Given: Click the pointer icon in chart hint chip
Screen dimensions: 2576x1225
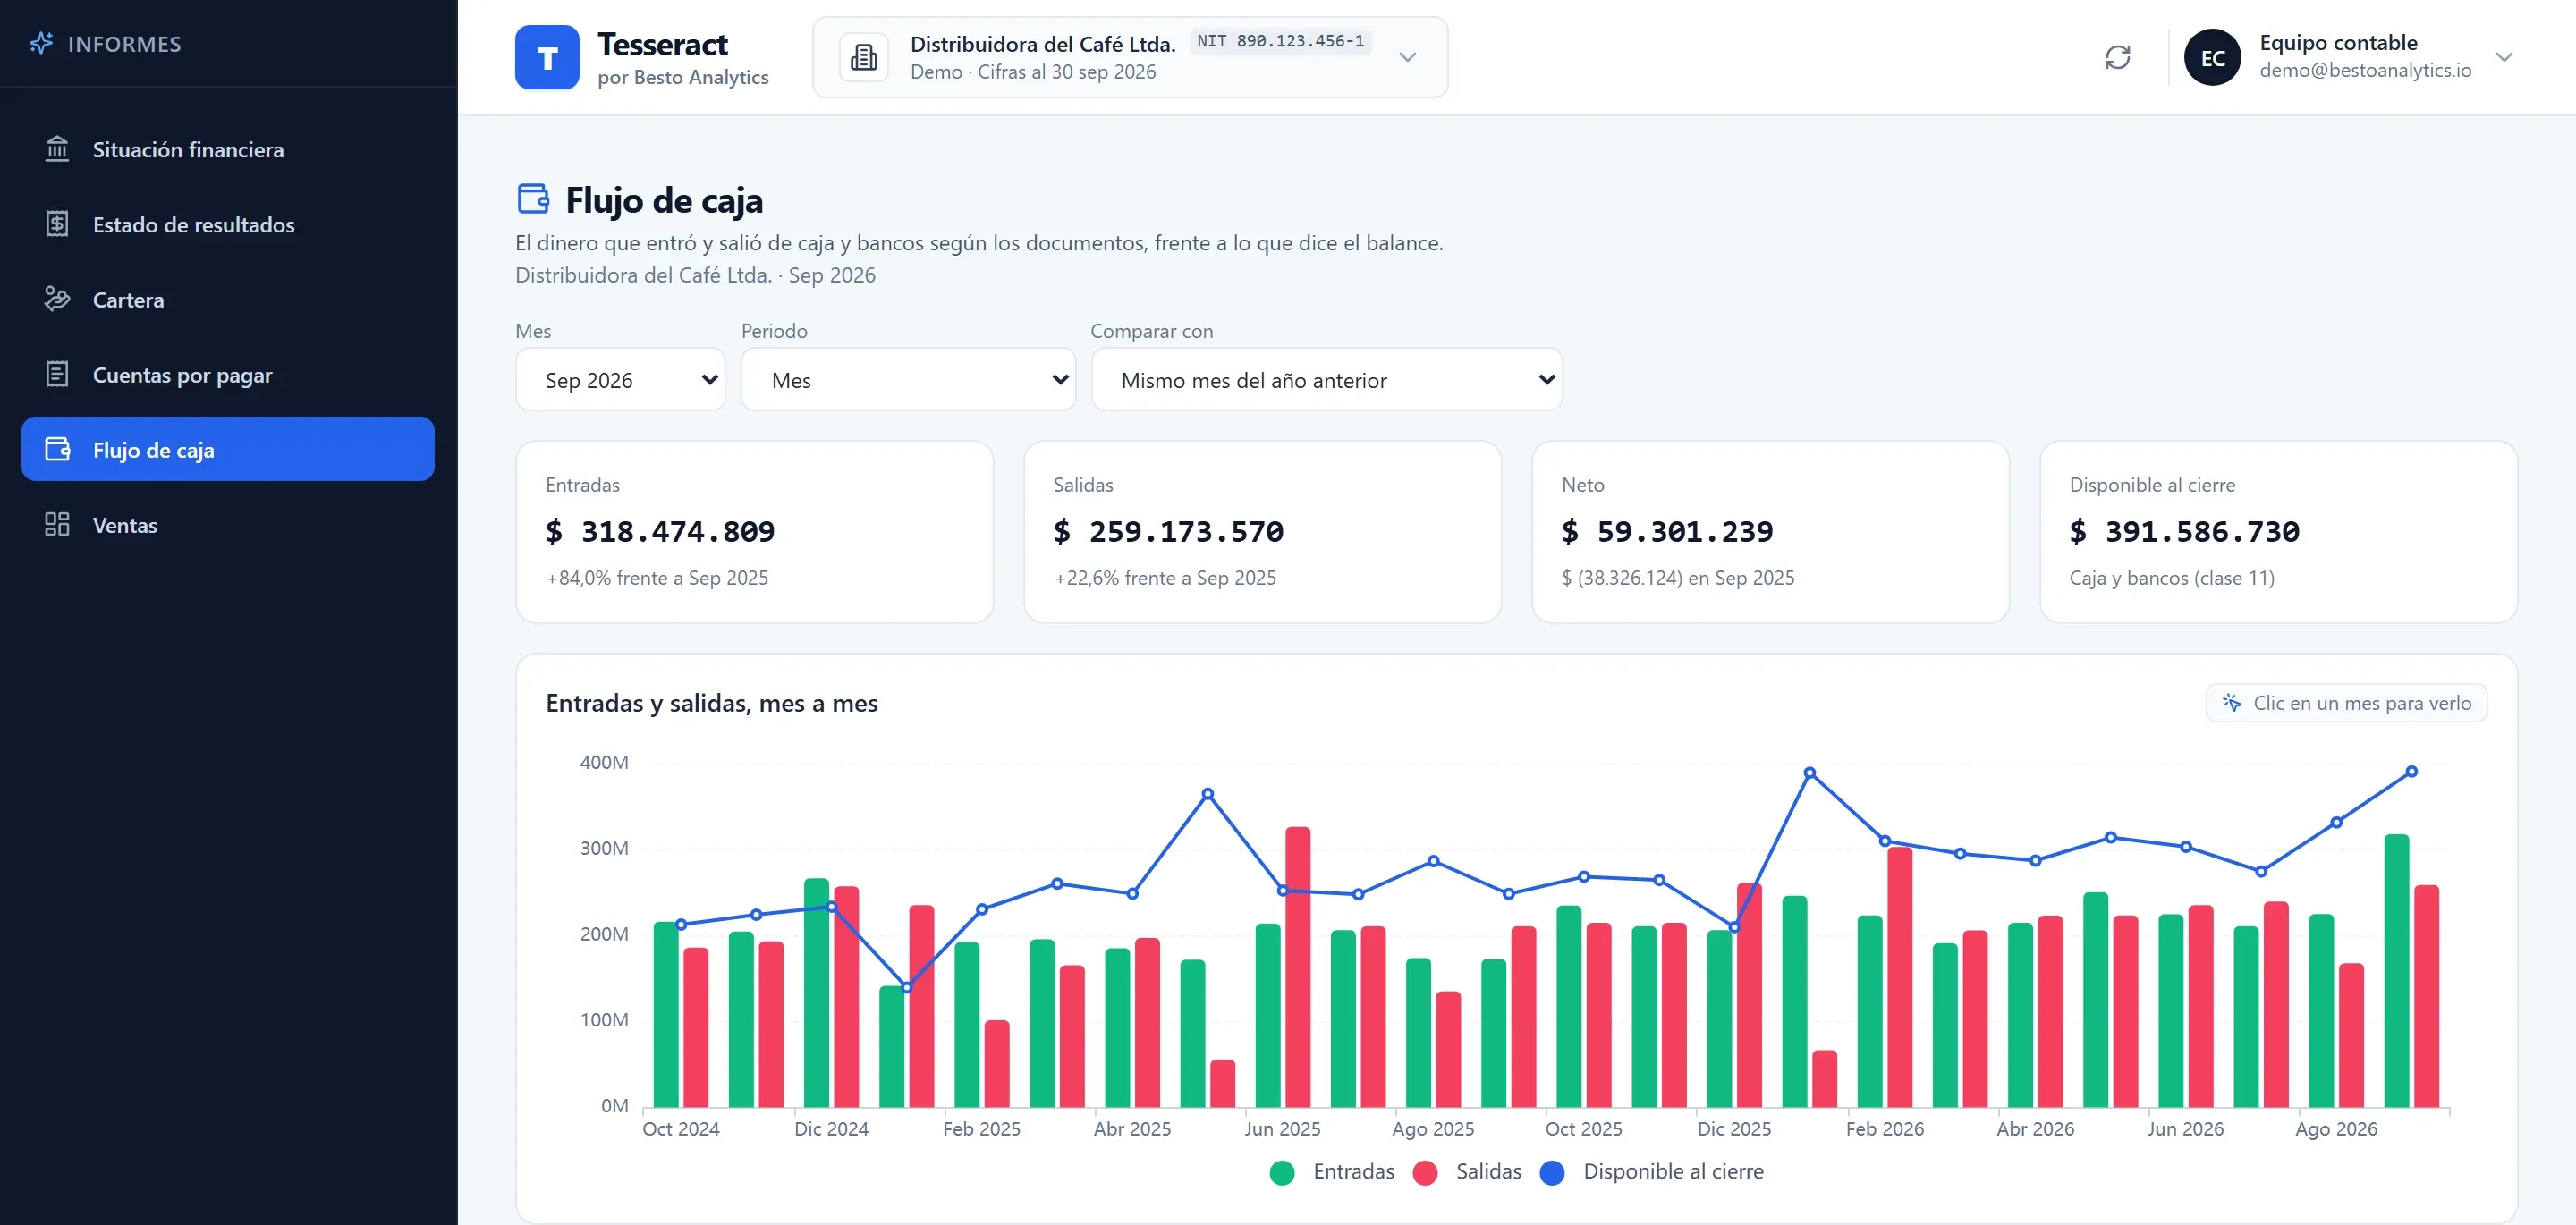Looking at the screenshot, I should pyautogui.click(x=2231, y=702).
